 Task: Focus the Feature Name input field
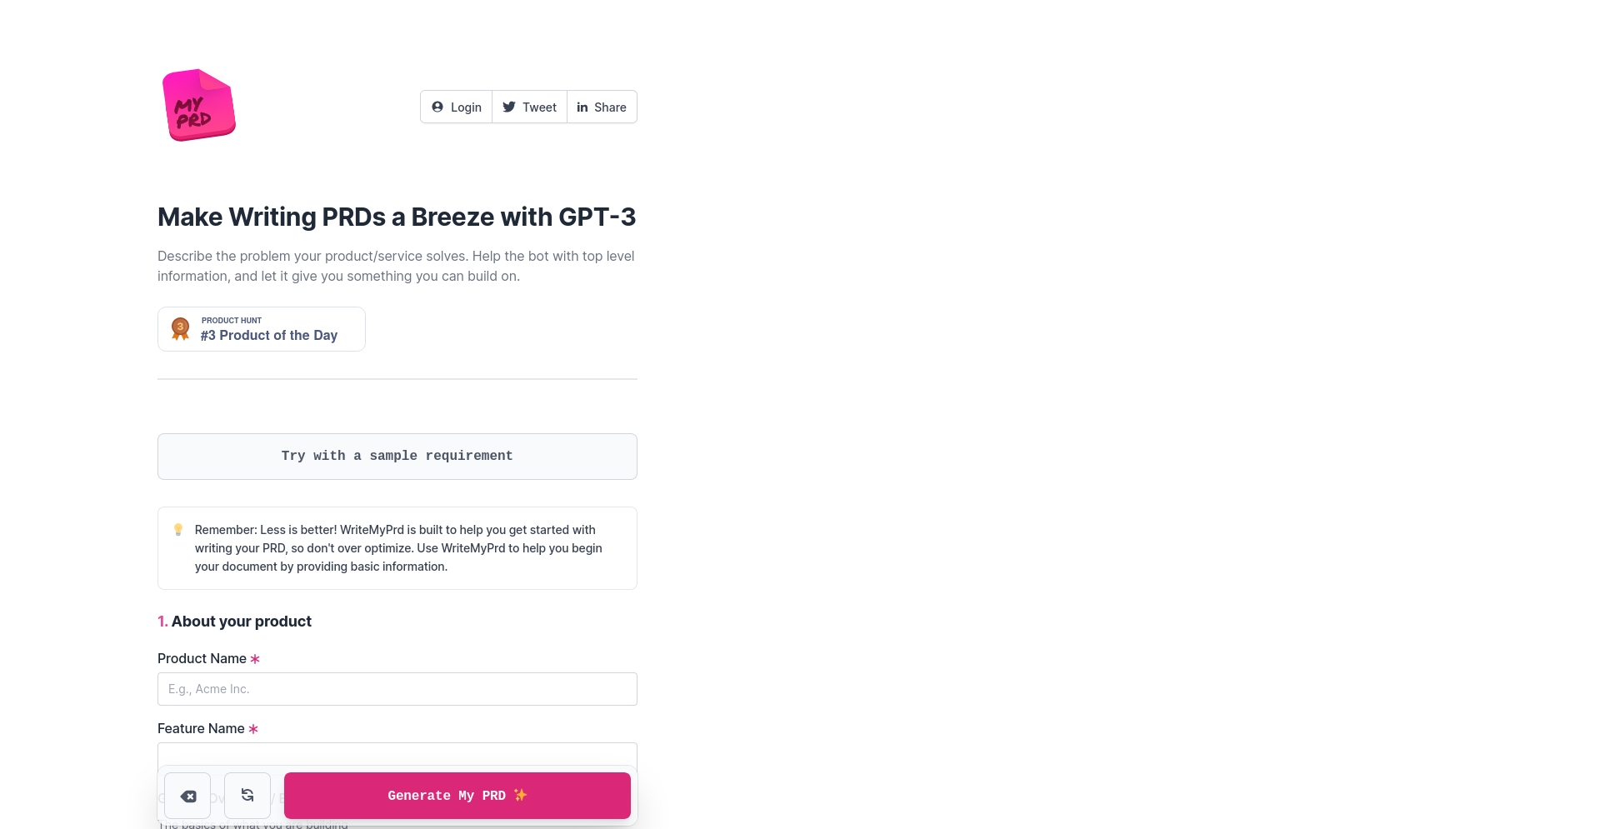[397, 754]
